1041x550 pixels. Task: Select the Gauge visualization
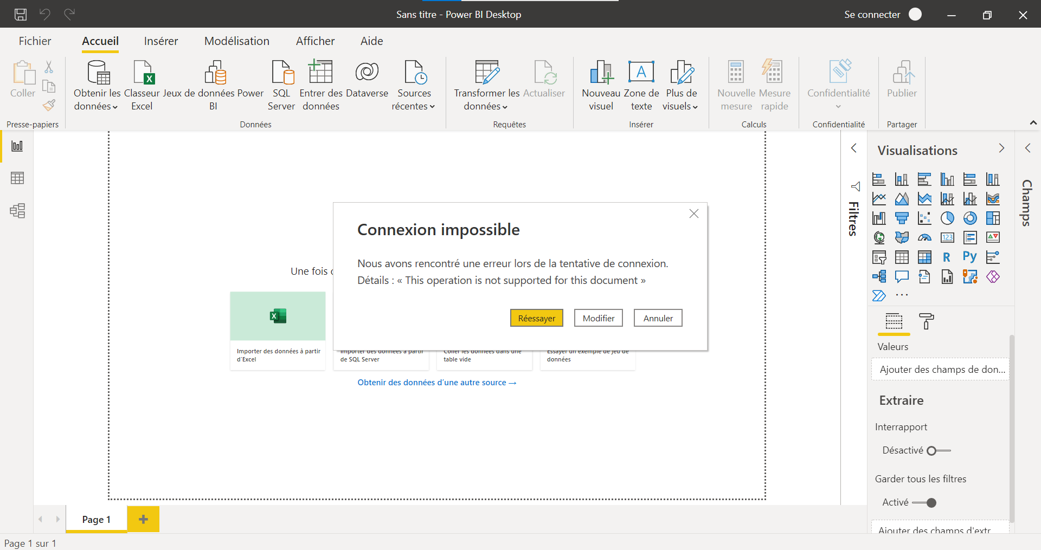tap(924, 237)
